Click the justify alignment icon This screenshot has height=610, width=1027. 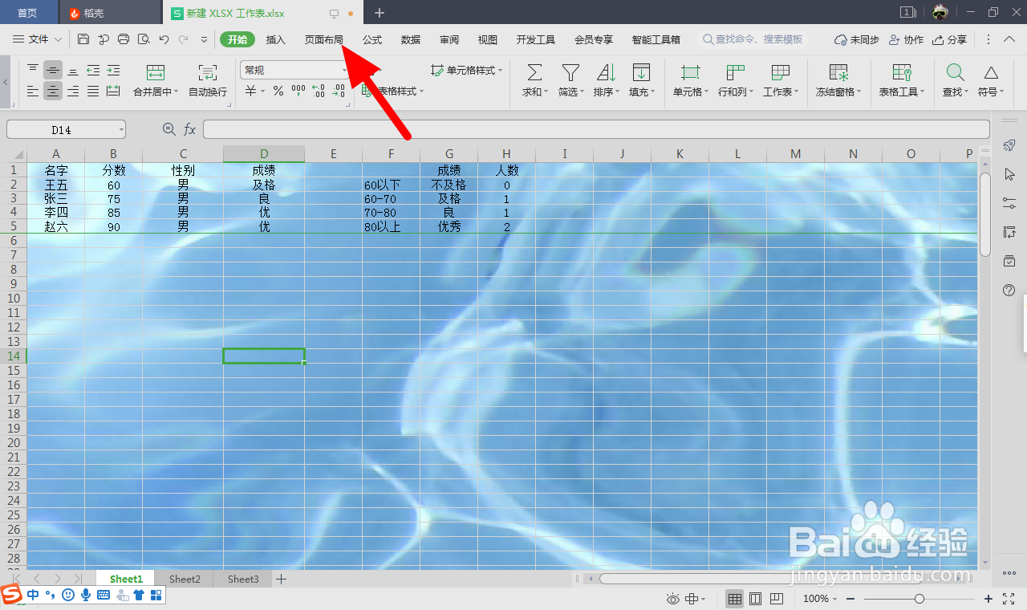[x=93, y=91]
